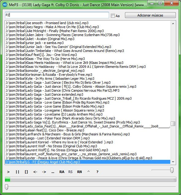Select 'Lanfranchi & Marchesini - Boys & Girls'

tap(88, 134)
